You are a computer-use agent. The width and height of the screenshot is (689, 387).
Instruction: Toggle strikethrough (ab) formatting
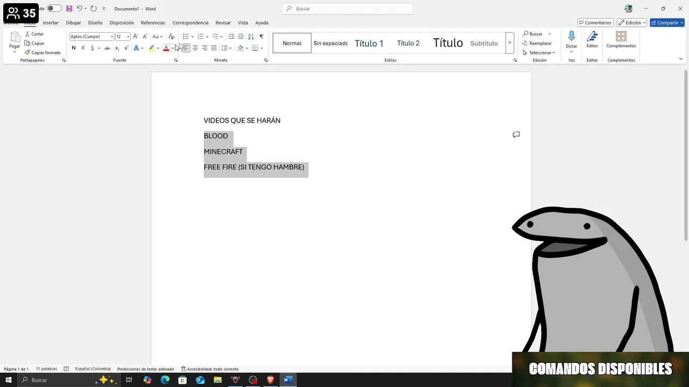pyautogui.click(x=107, y=48)
